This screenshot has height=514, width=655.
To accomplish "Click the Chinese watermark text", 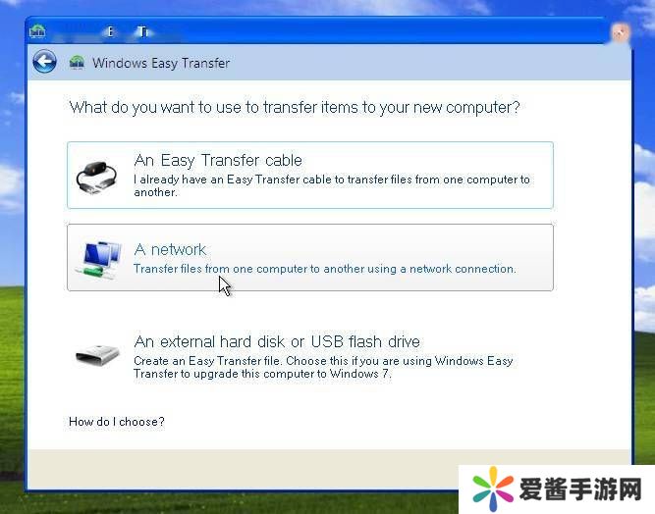I will pos(580,488).
